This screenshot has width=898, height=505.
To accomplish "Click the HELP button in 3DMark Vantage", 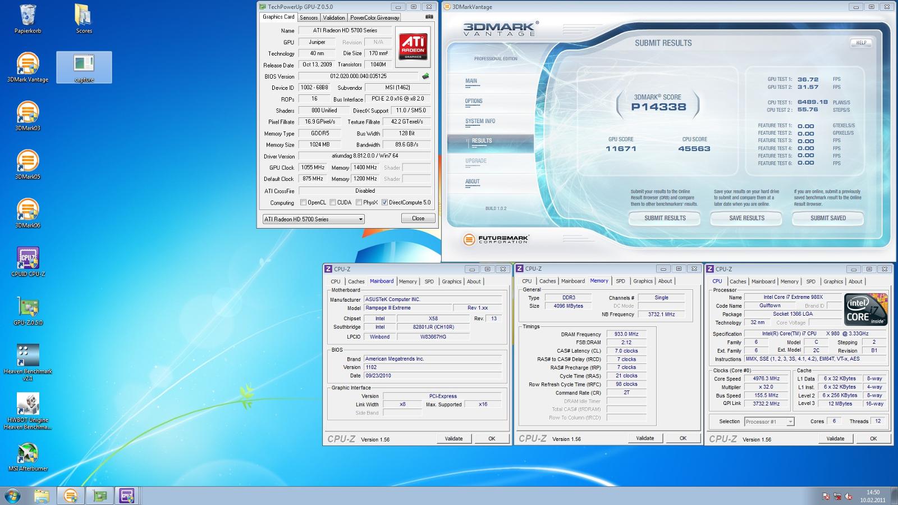I will 861,43.
